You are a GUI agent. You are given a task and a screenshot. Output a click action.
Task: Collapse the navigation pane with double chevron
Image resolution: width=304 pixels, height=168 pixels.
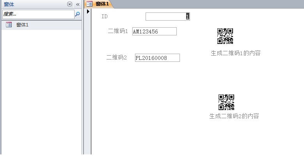click(x=78, y=4)
